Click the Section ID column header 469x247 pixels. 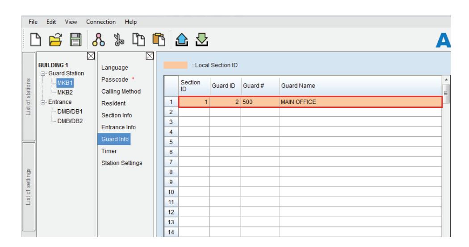coord(194,86)
